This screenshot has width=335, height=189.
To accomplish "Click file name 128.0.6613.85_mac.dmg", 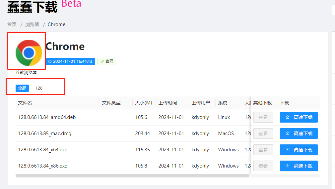I will [45, 133].
